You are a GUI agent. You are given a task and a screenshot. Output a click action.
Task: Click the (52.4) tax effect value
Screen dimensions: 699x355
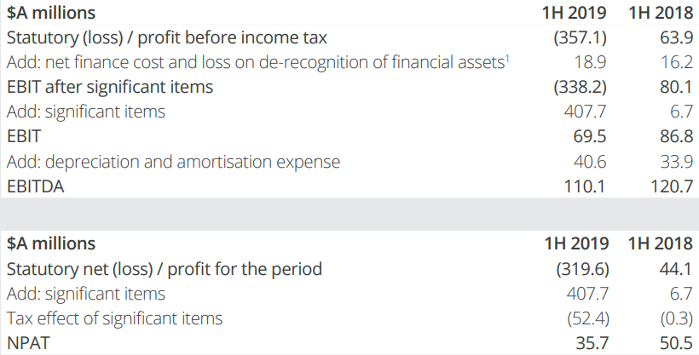[588, 318]
